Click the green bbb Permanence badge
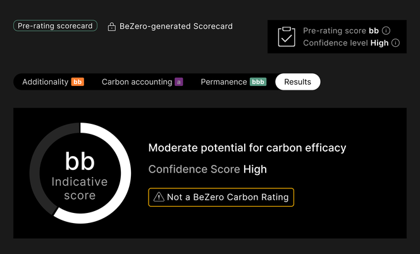Viewport: 420px width, 254px height. [x=258, y=82]
